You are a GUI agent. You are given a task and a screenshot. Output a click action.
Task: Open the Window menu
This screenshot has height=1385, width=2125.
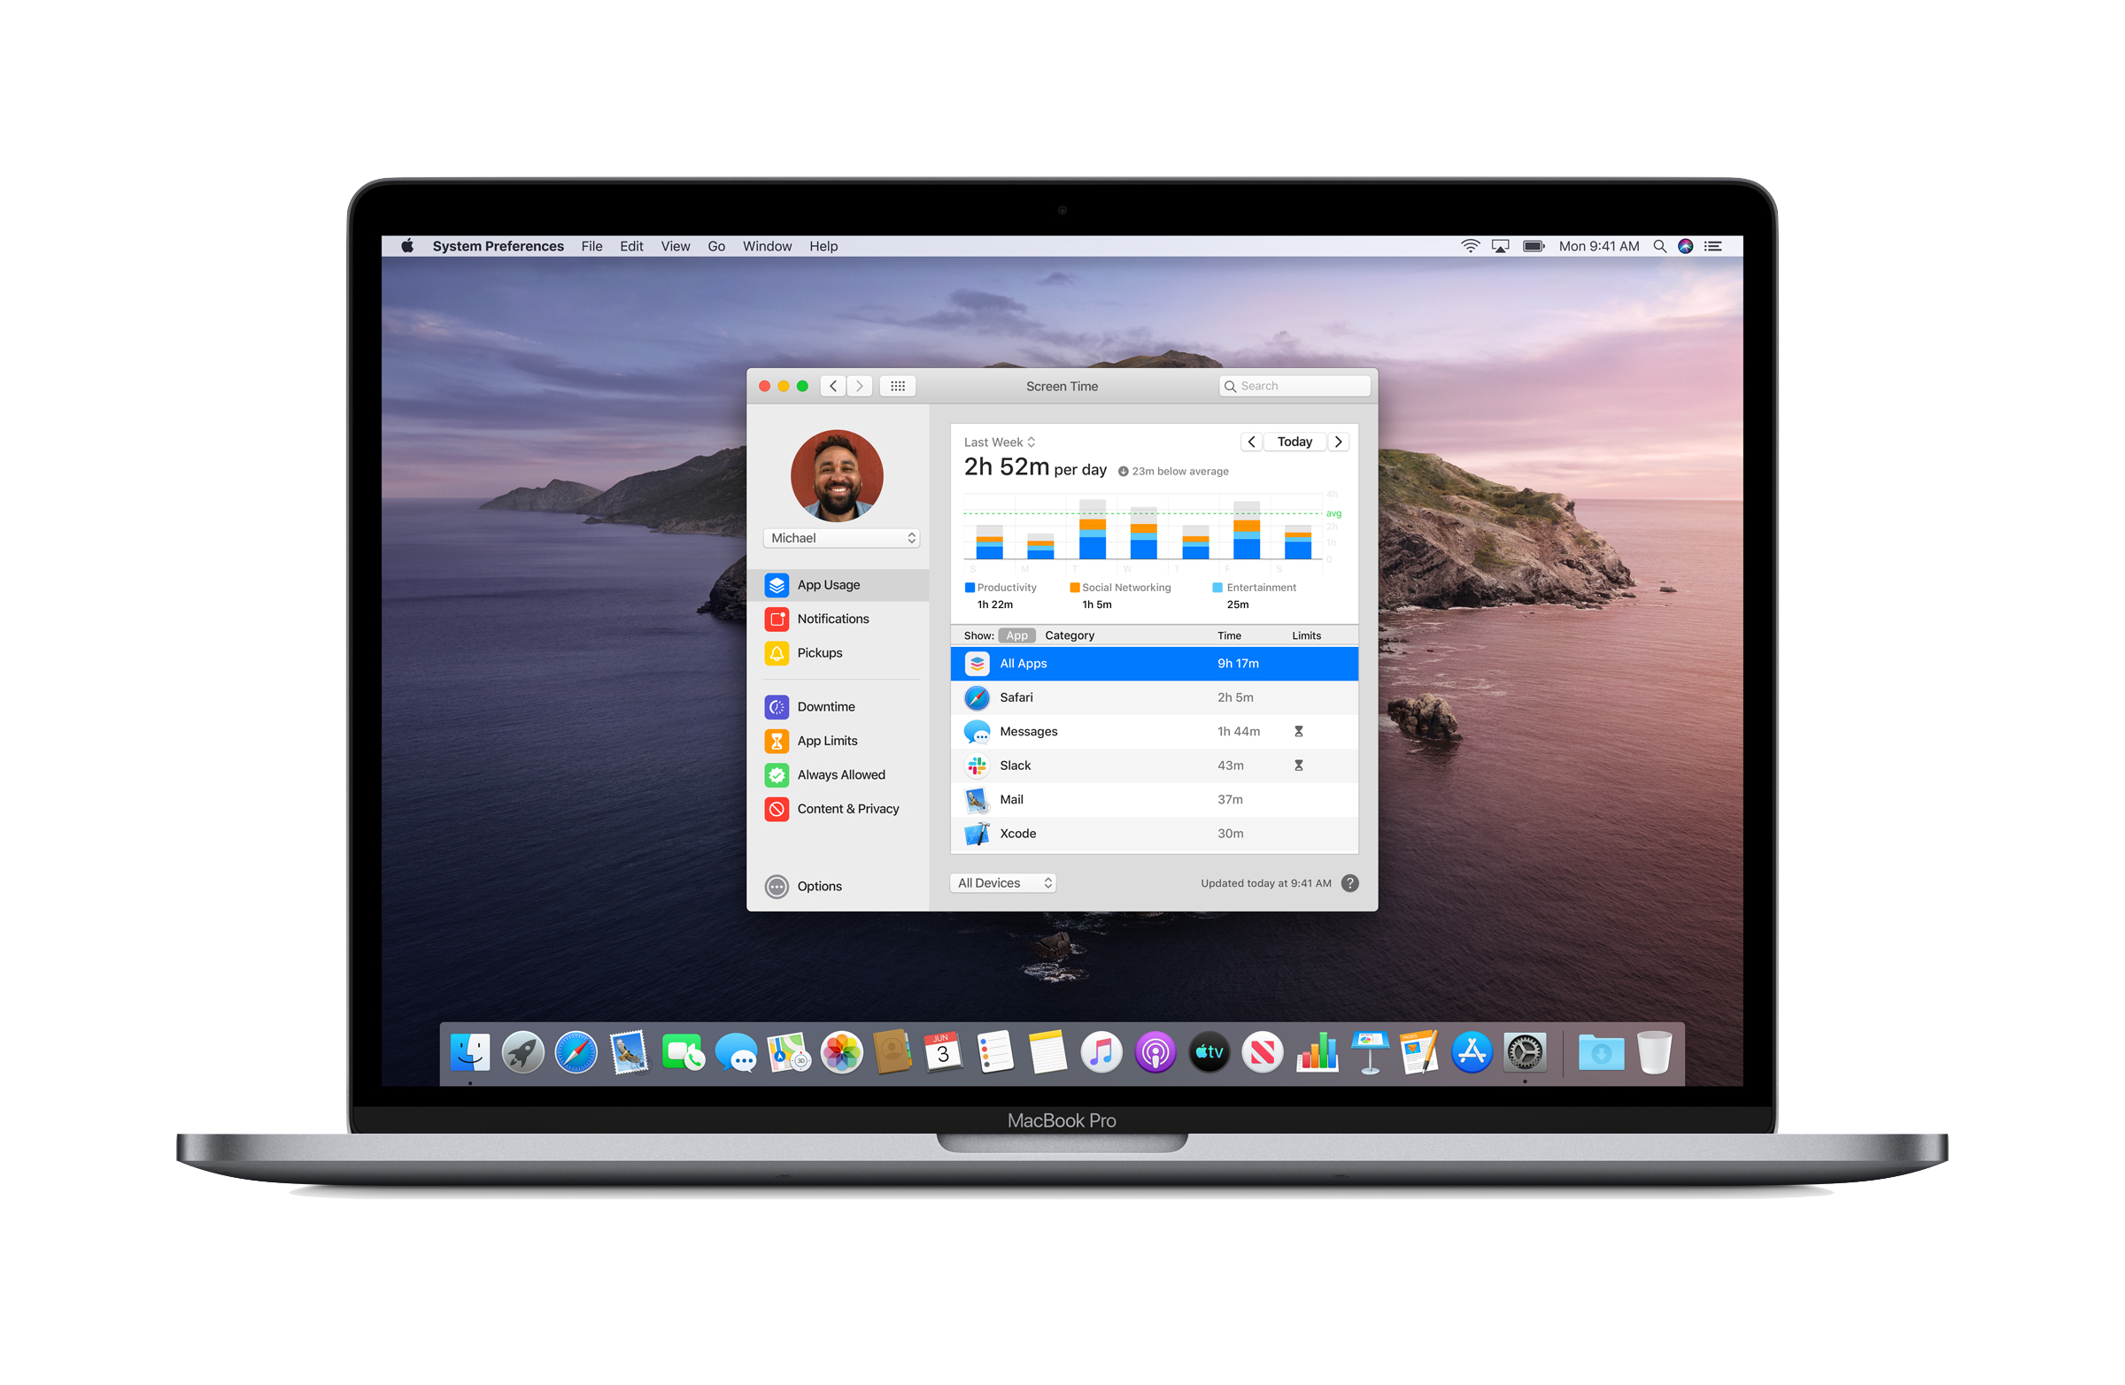(x=767, y=246)
